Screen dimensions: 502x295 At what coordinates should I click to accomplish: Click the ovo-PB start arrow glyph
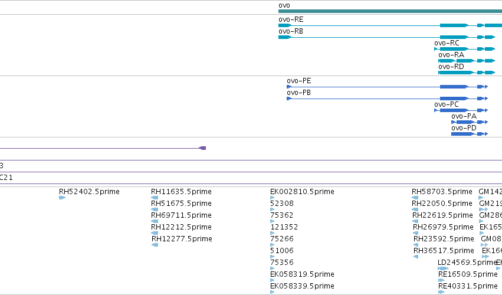(x=289, y=99)
